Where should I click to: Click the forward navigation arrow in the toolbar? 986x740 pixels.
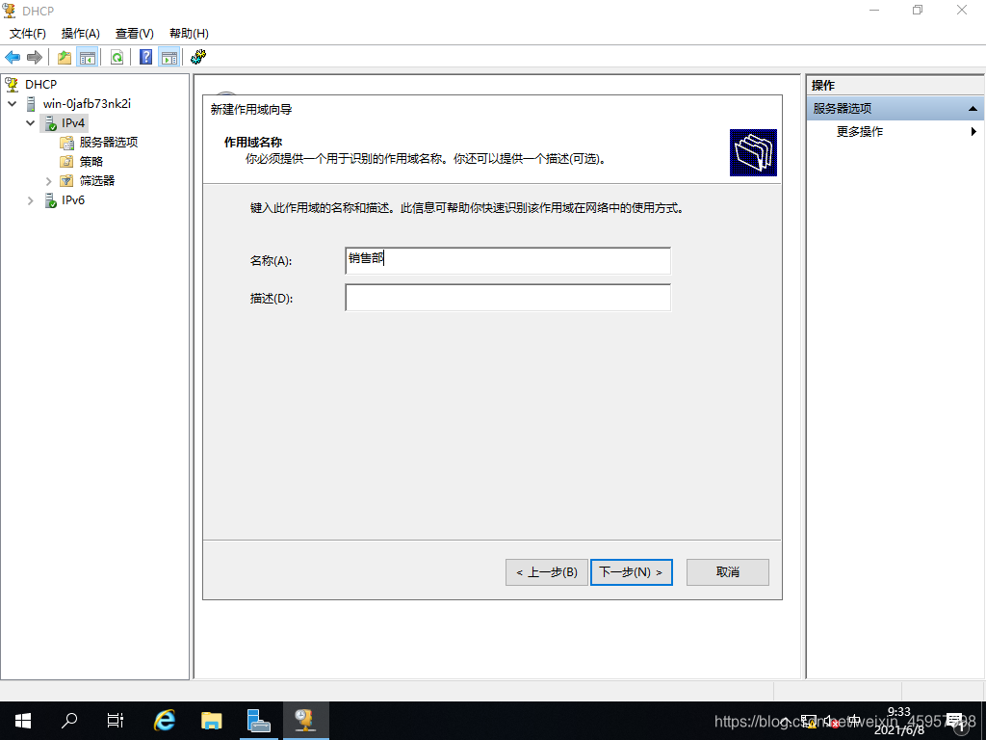(35, 57)
